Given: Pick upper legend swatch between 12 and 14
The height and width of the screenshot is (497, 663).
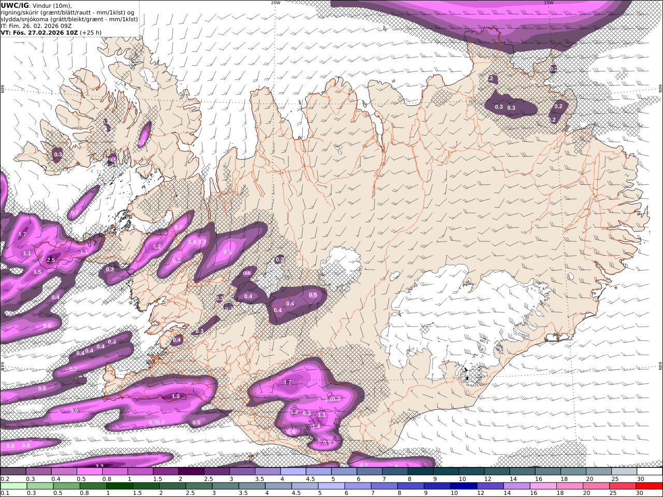Looking at the screenshot, I should coord(497,471).
